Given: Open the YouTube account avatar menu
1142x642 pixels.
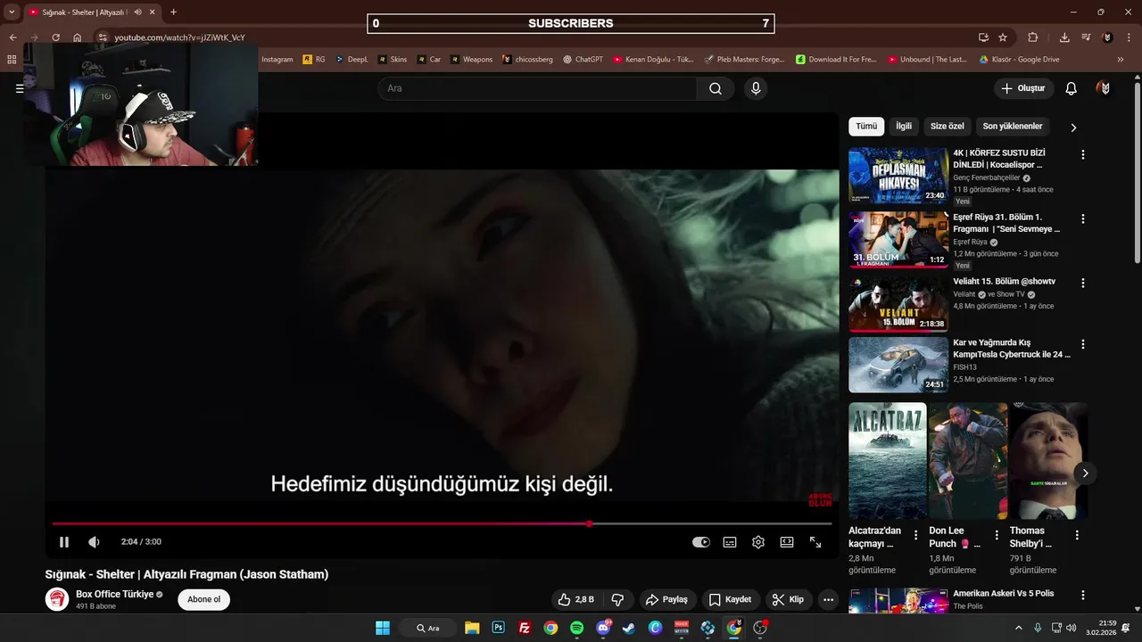Looking at the screenshot, I should (1105, 88).
